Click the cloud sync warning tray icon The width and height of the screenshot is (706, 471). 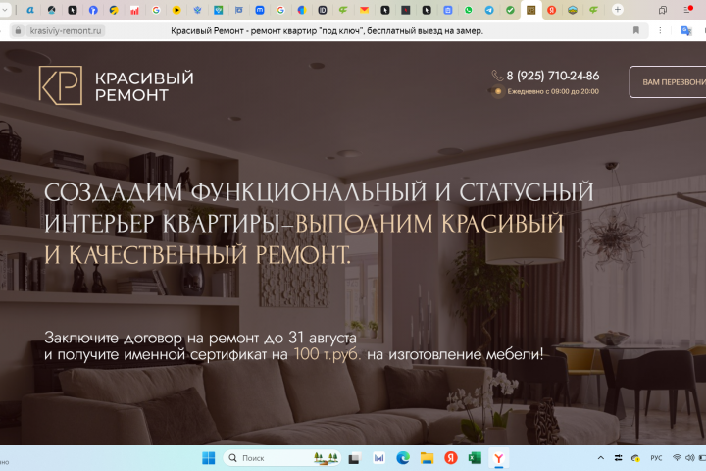tap(635, 458)
